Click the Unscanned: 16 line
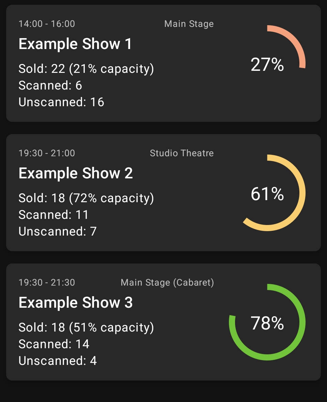This screenshot has width=327, height=402. pos(61,102)
